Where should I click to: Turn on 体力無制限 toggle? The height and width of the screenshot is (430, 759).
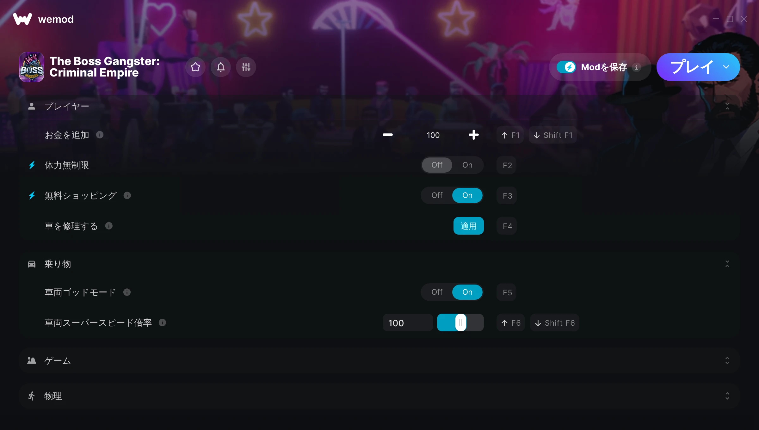(x=467, y=165)
